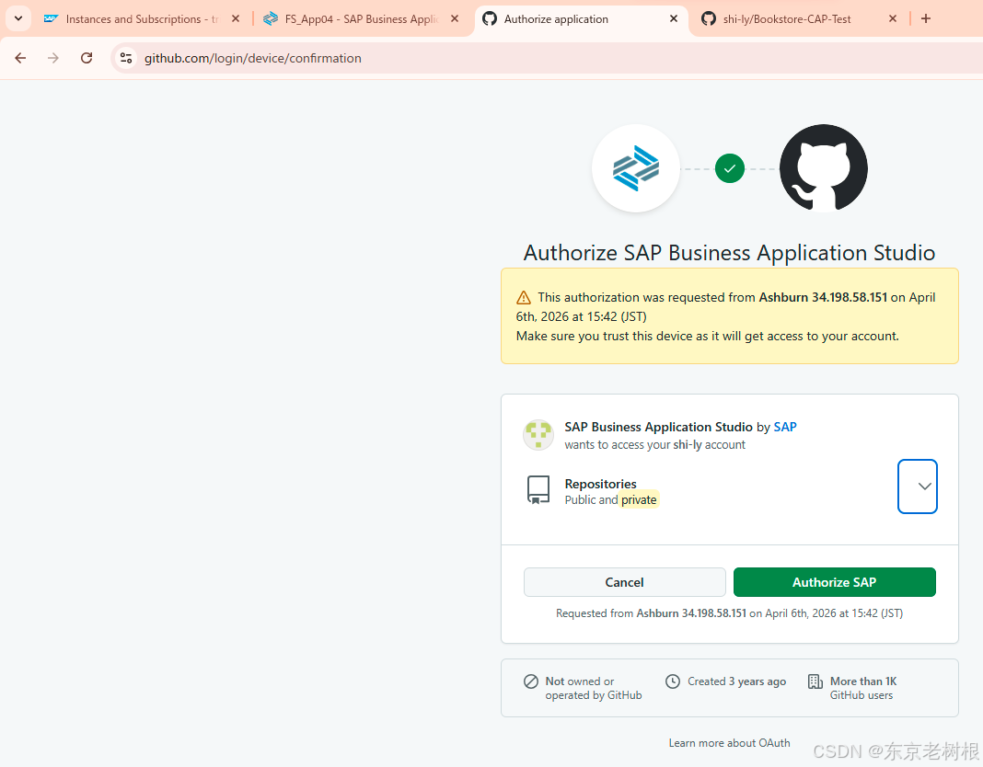Close the FS_App04 tab
Screen dimensions: 983x767
coord(455,18)
